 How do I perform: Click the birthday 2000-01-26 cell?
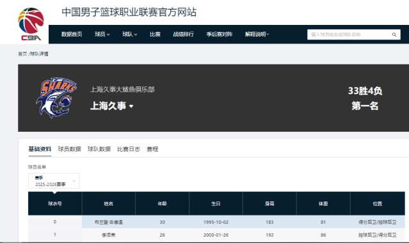tap(216, 235)
